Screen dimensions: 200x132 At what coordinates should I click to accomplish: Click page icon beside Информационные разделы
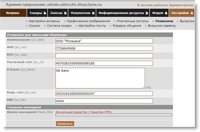click(147, 13)
